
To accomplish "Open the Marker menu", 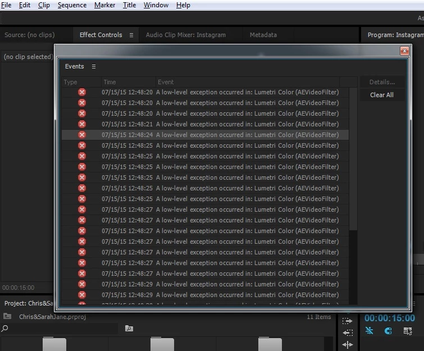I will [104, 5].
